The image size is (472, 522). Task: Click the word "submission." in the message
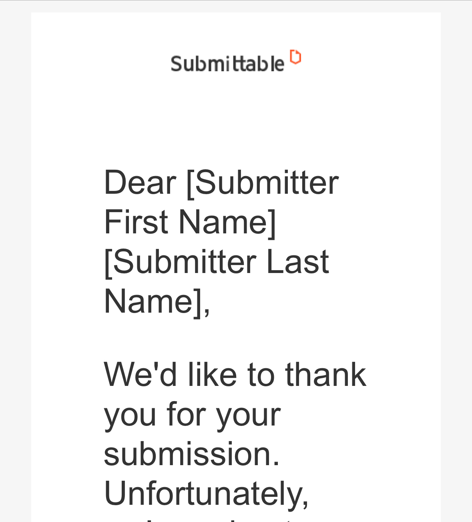192,454
